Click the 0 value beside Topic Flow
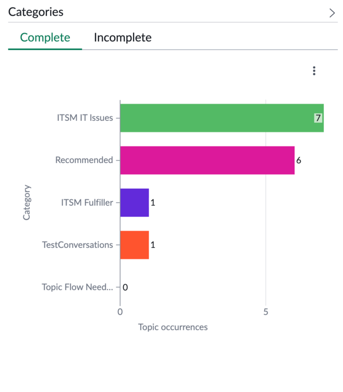 [125, 287]
